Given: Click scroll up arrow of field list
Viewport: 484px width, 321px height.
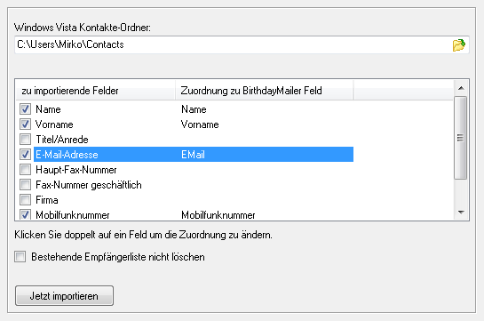Looking at the screenshot, I should click(x=461, y=88).
